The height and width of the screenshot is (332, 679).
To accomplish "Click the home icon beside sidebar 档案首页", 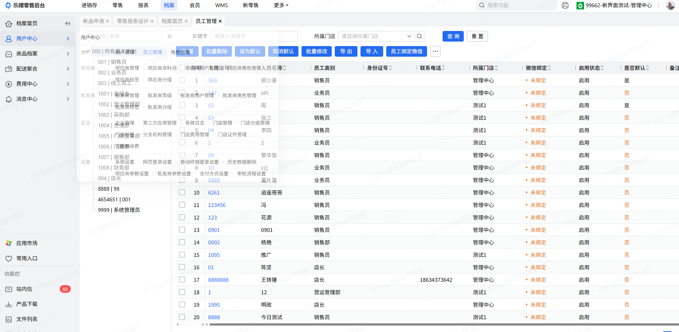I will [x=9, y=23].
